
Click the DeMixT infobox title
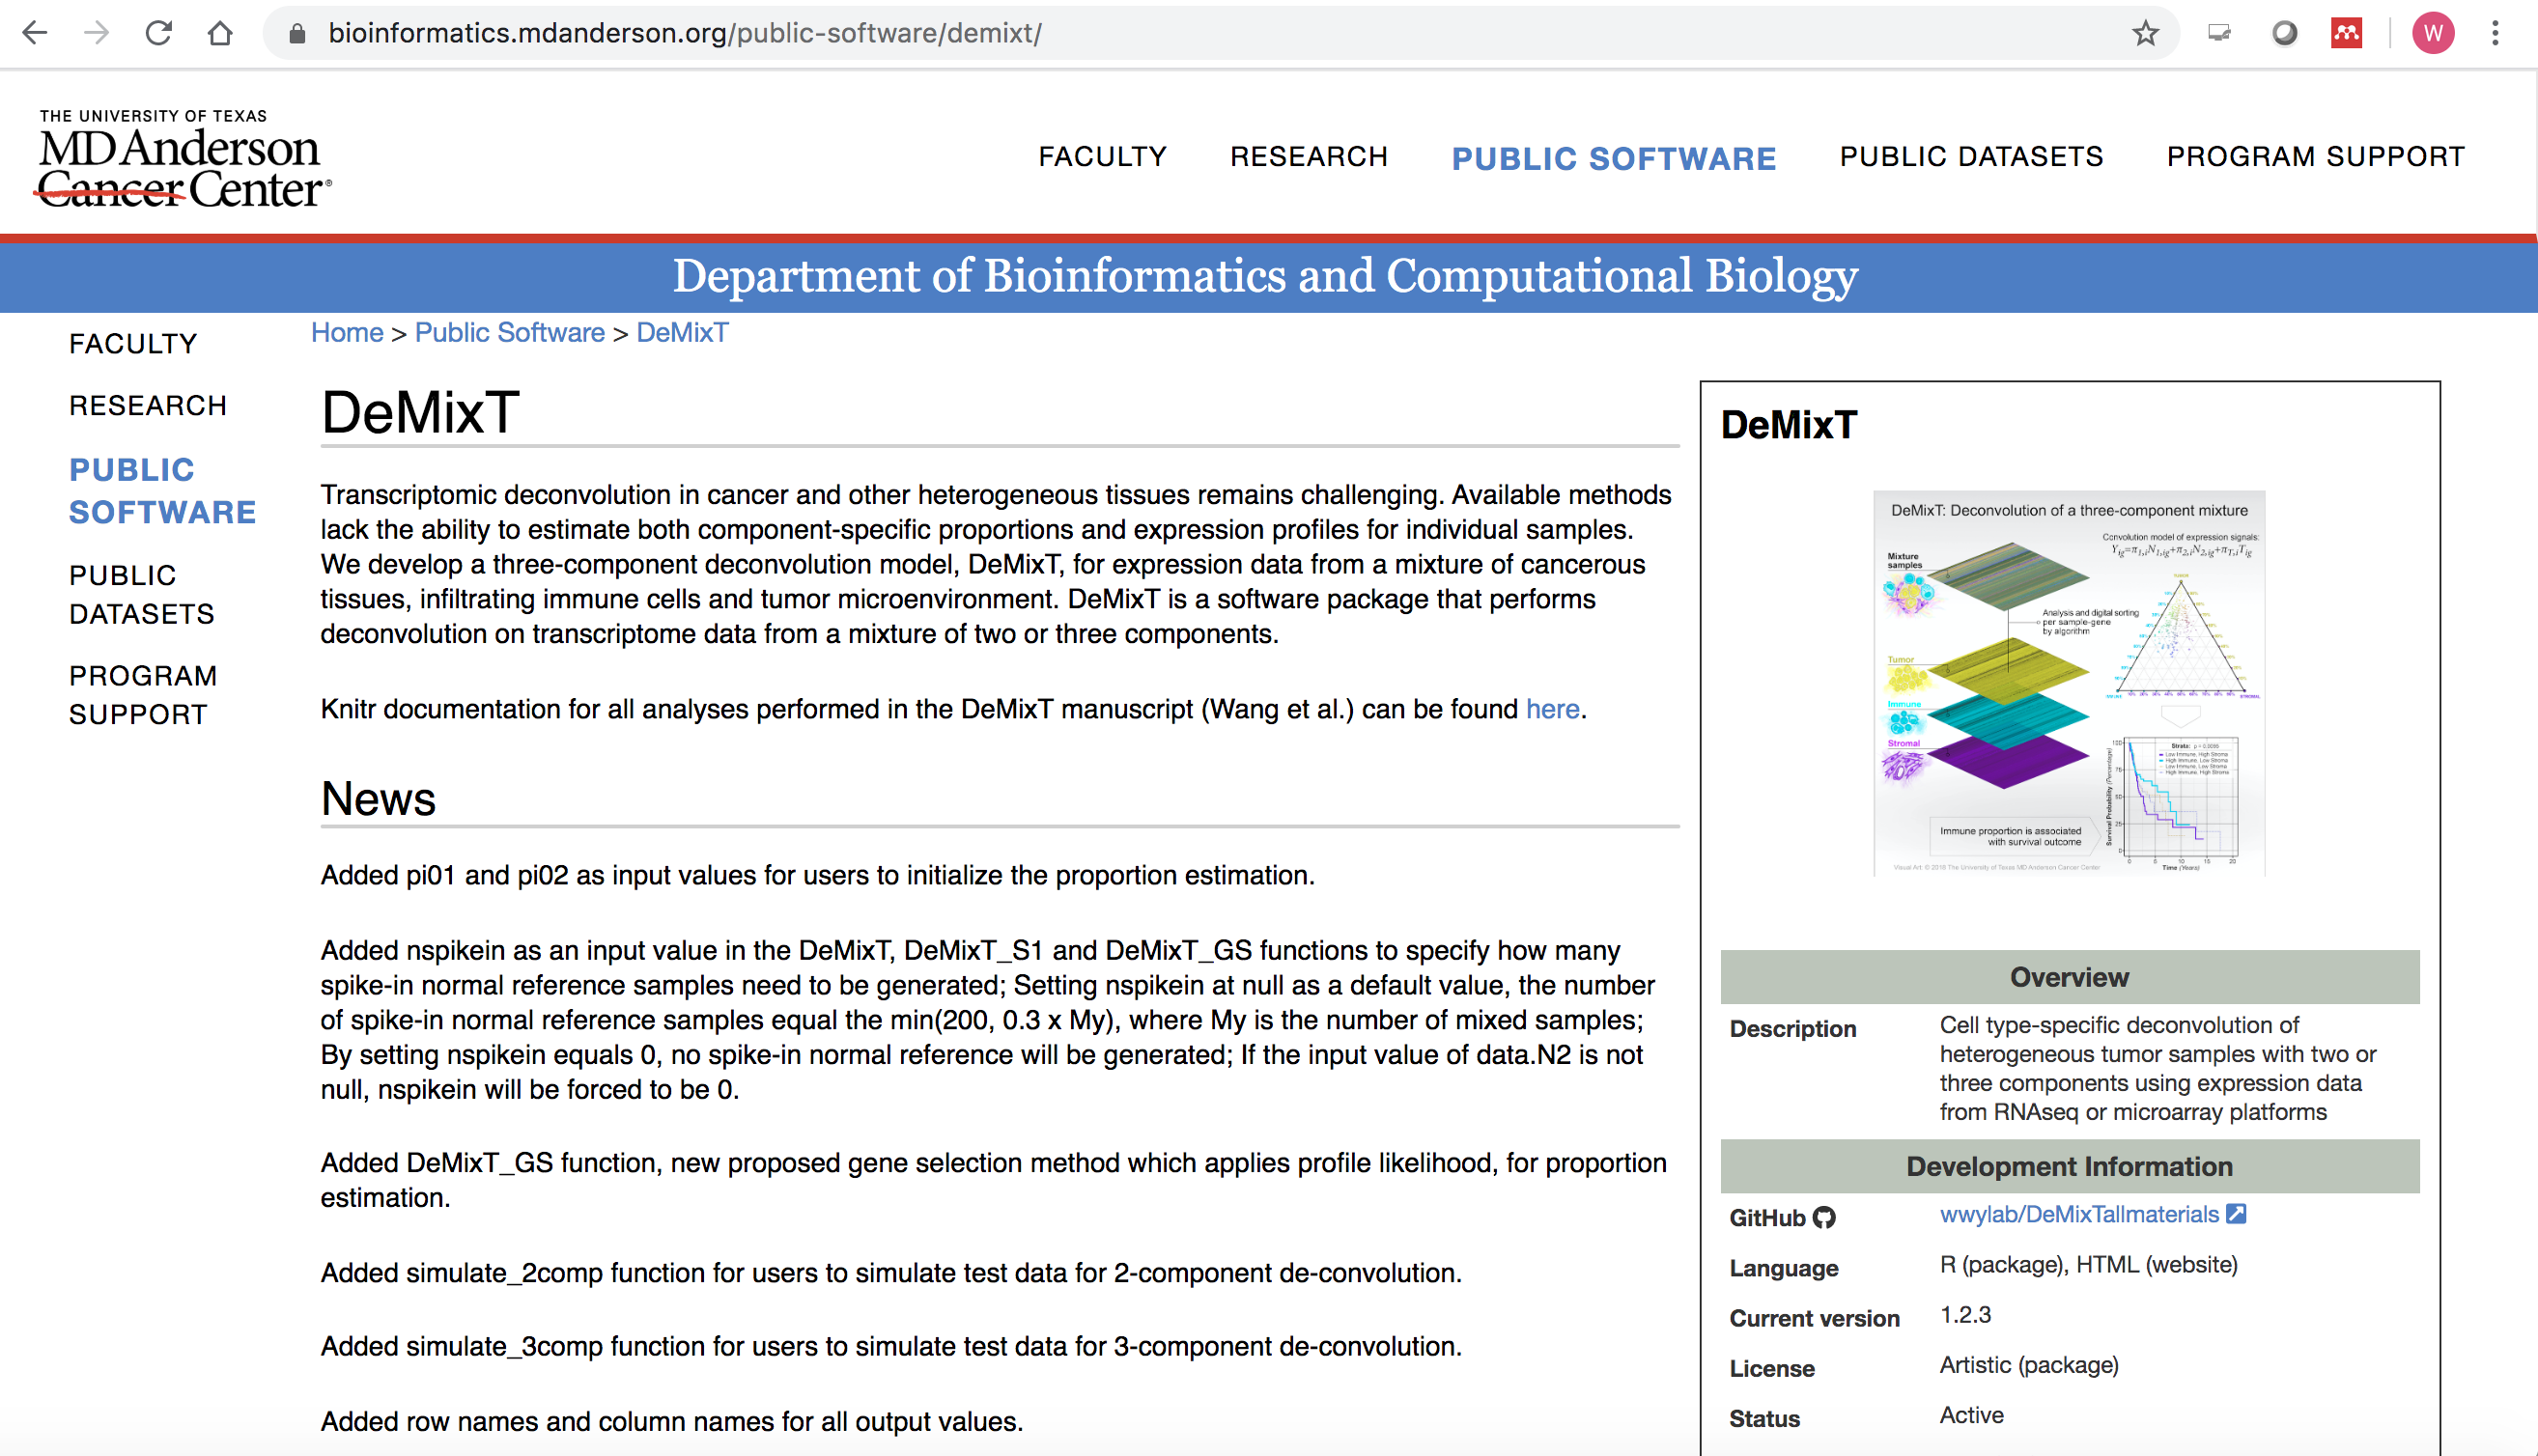click(x=1788, y=424)
